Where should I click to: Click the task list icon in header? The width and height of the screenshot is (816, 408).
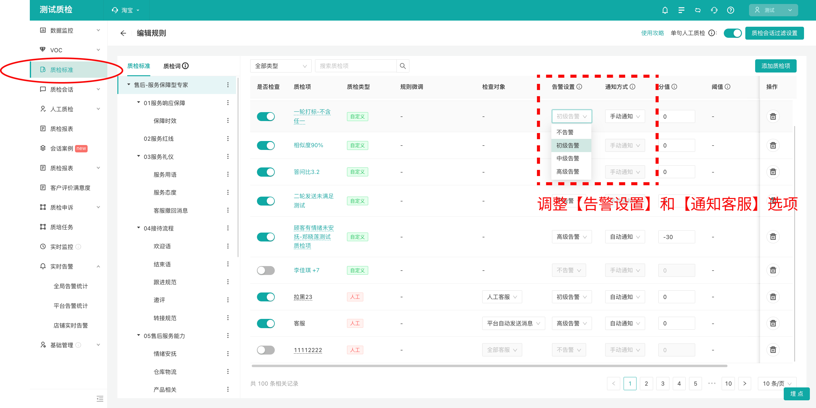(x=681, y=10)
